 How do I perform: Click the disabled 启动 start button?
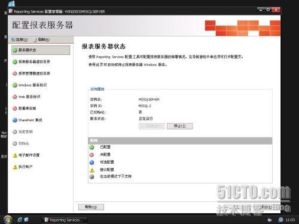pyautogui.click(x=152, y=126)
